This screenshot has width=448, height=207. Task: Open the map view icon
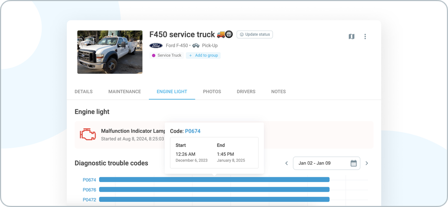pos(351,36)
